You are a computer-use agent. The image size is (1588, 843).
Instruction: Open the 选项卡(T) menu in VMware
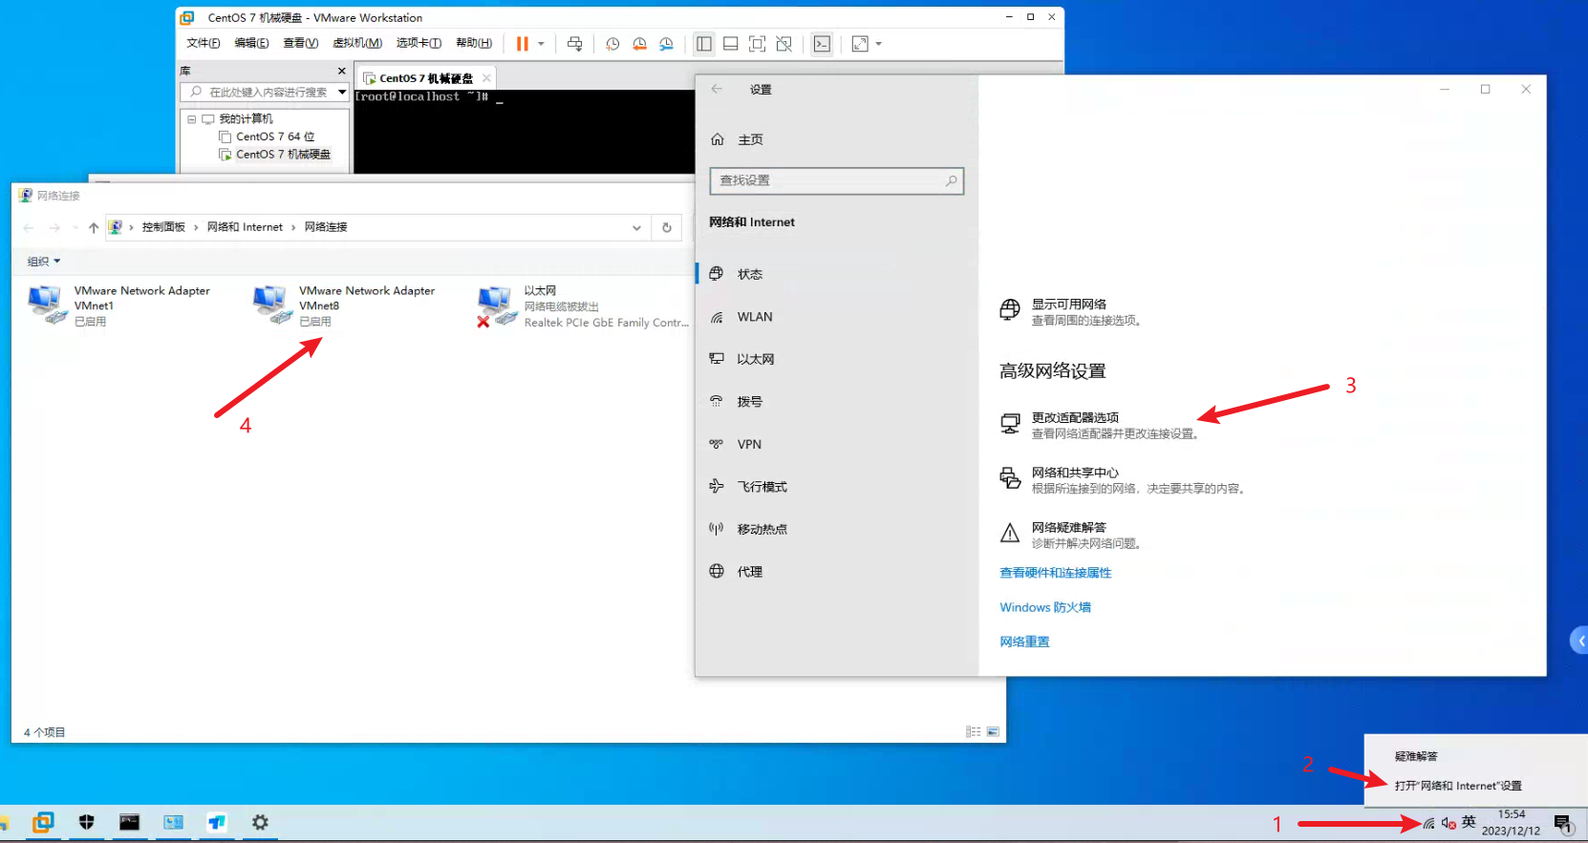click(418, 43)
